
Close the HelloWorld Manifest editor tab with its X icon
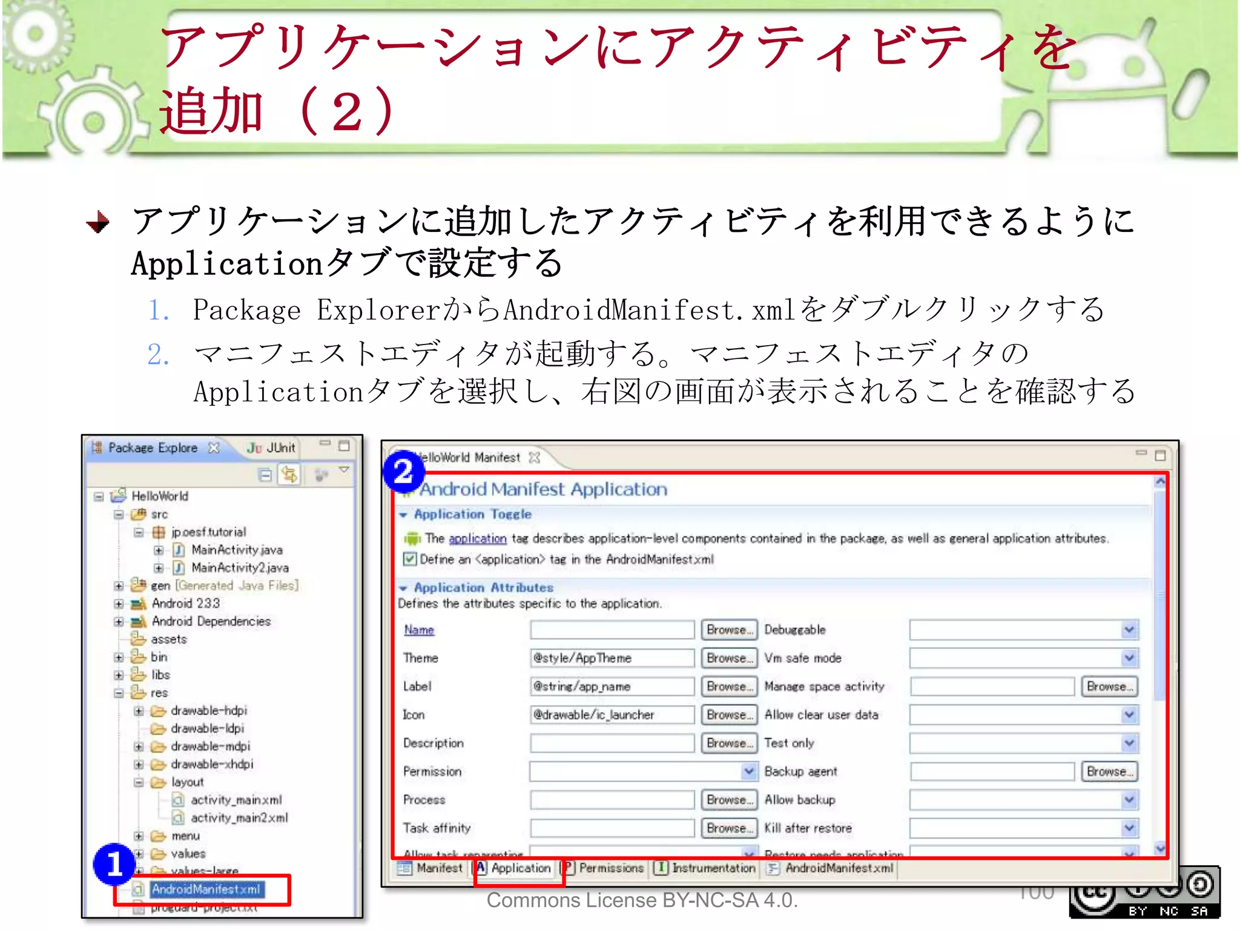click(534, 458)
